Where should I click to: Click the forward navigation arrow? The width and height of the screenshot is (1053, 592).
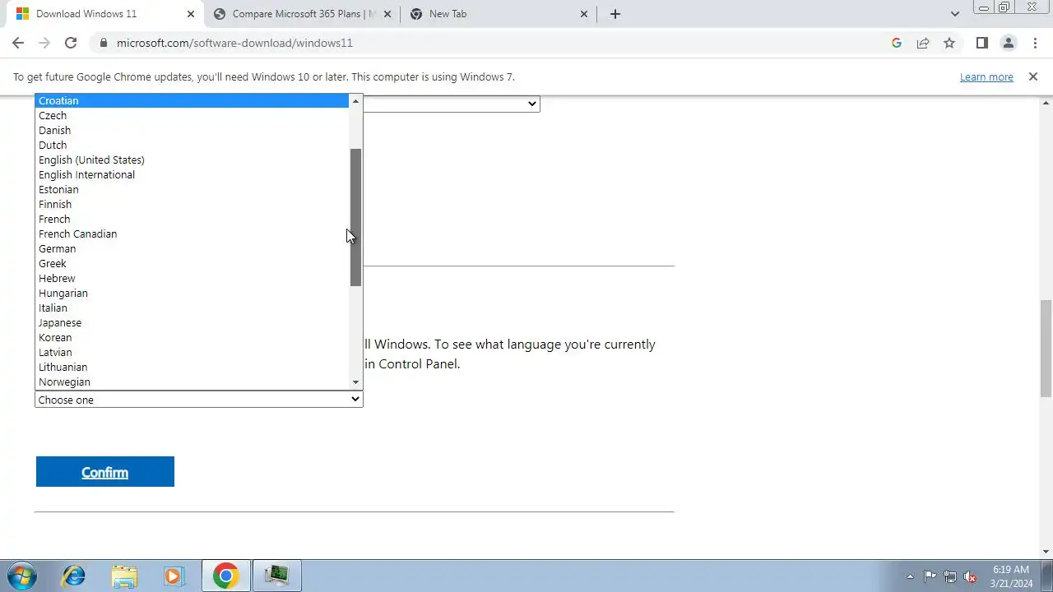[44, 43]
